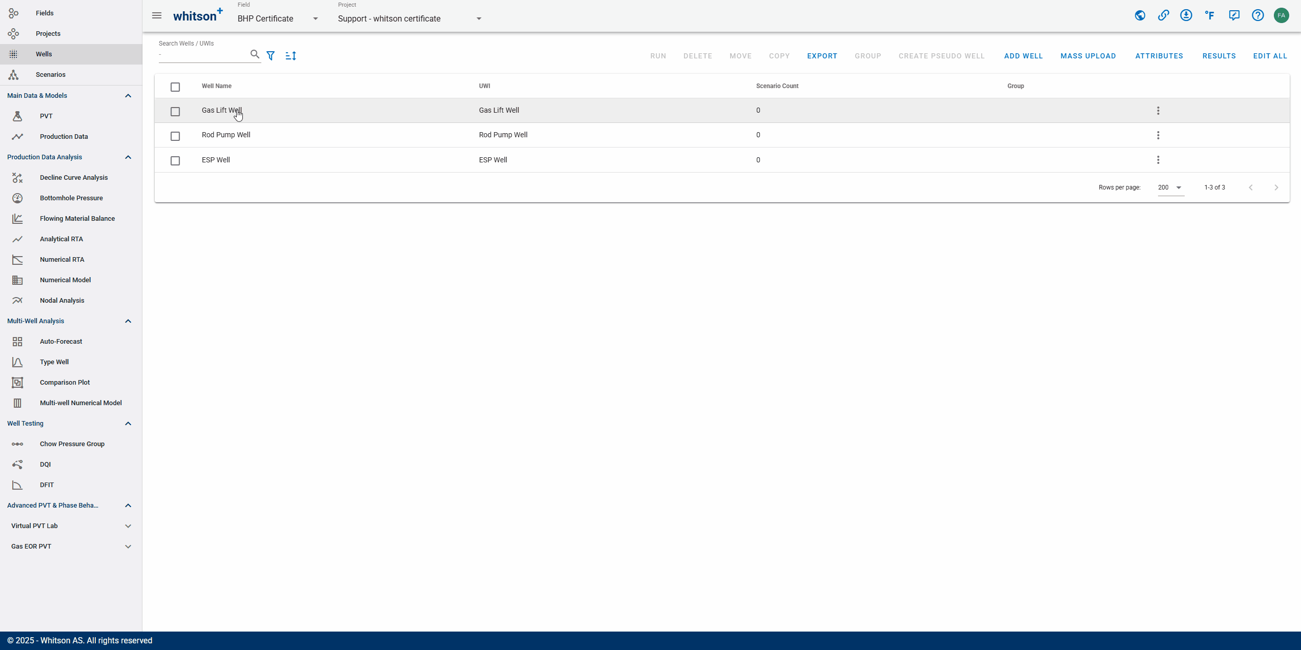
Task: Open the help question mark icon
Action: coord(1258,15)
